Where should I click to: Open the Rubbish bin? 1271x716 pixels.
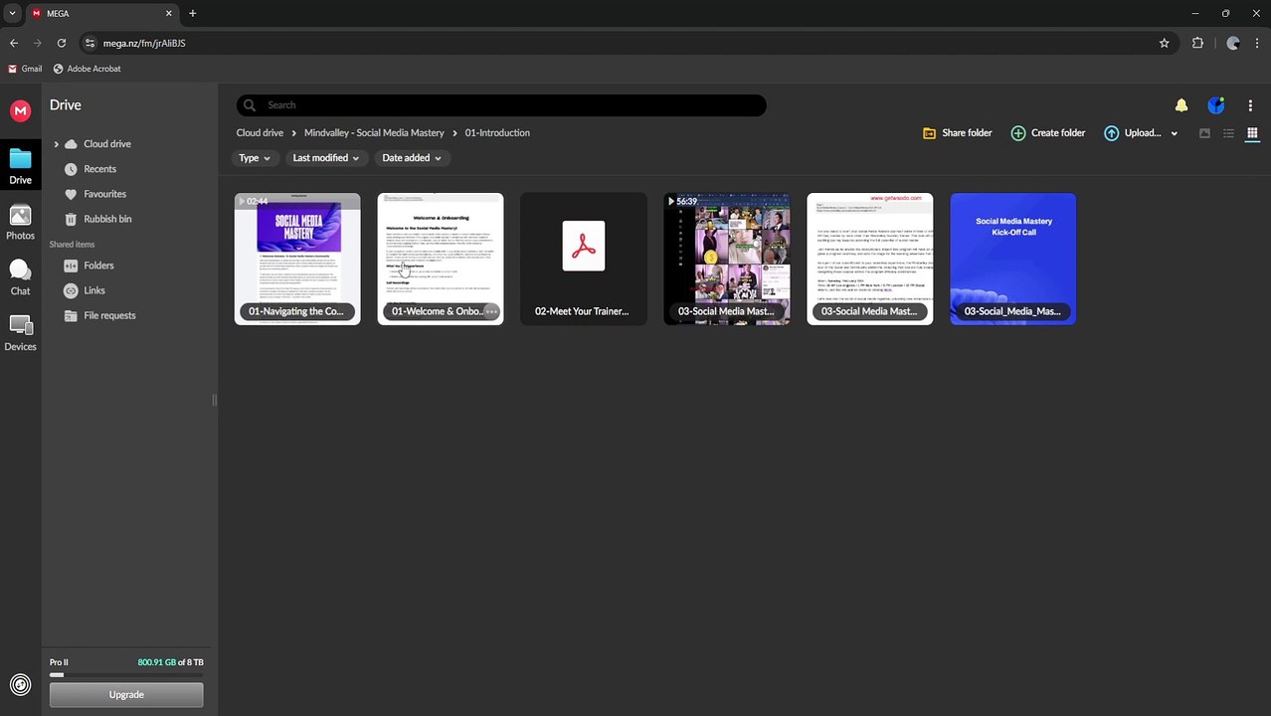(x=107, y=219)
